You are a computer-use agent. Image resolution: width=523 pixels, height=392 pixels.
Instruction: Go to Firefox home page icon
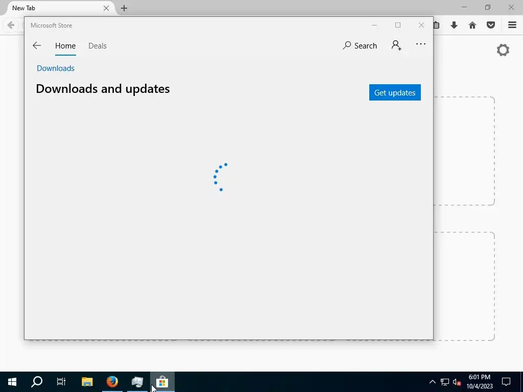pos(472,25)
